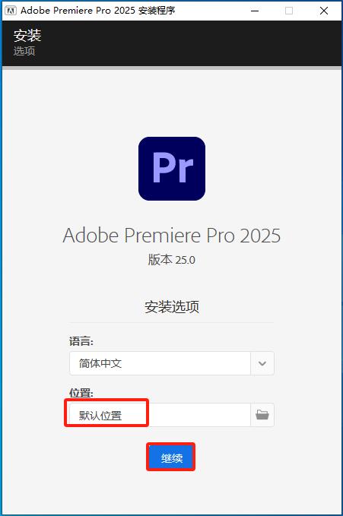The image size is (343, 516).
Task: Click the 安装 header title
Action: [x=27, y=35]
